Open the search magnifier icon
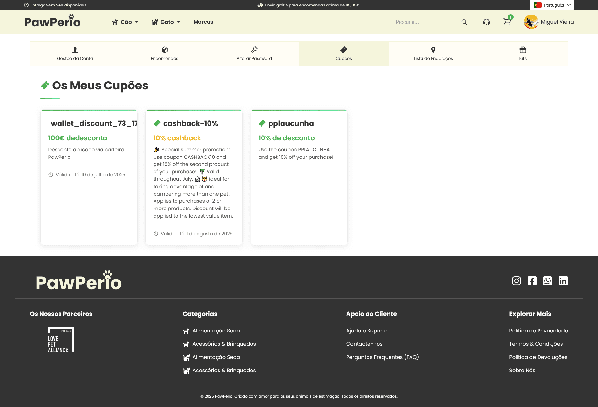Viewport: 598px width, 407px height. [x=464, y=22]
